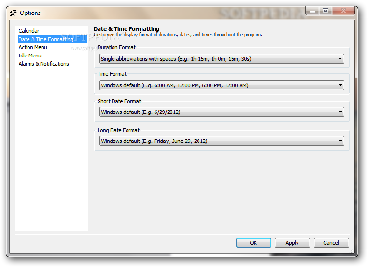Click the 'Time Format' group label
368x267 pixels.
[x=112, y=74]
